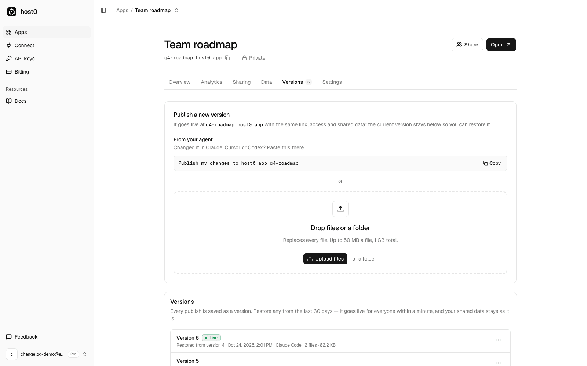Image resolution: width=587 pixels, height=366 pixels.
Task: Switch to the Settings tab
Action: click(332, 82)
